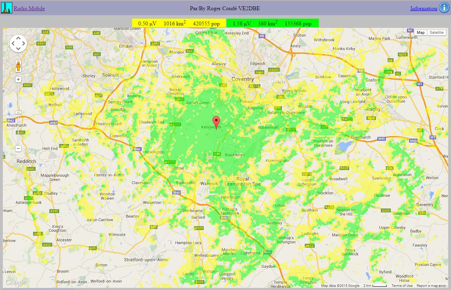Screen dimensions: 451x290
Task: Click the Bubbenhall village label
Action: point(268,127)
